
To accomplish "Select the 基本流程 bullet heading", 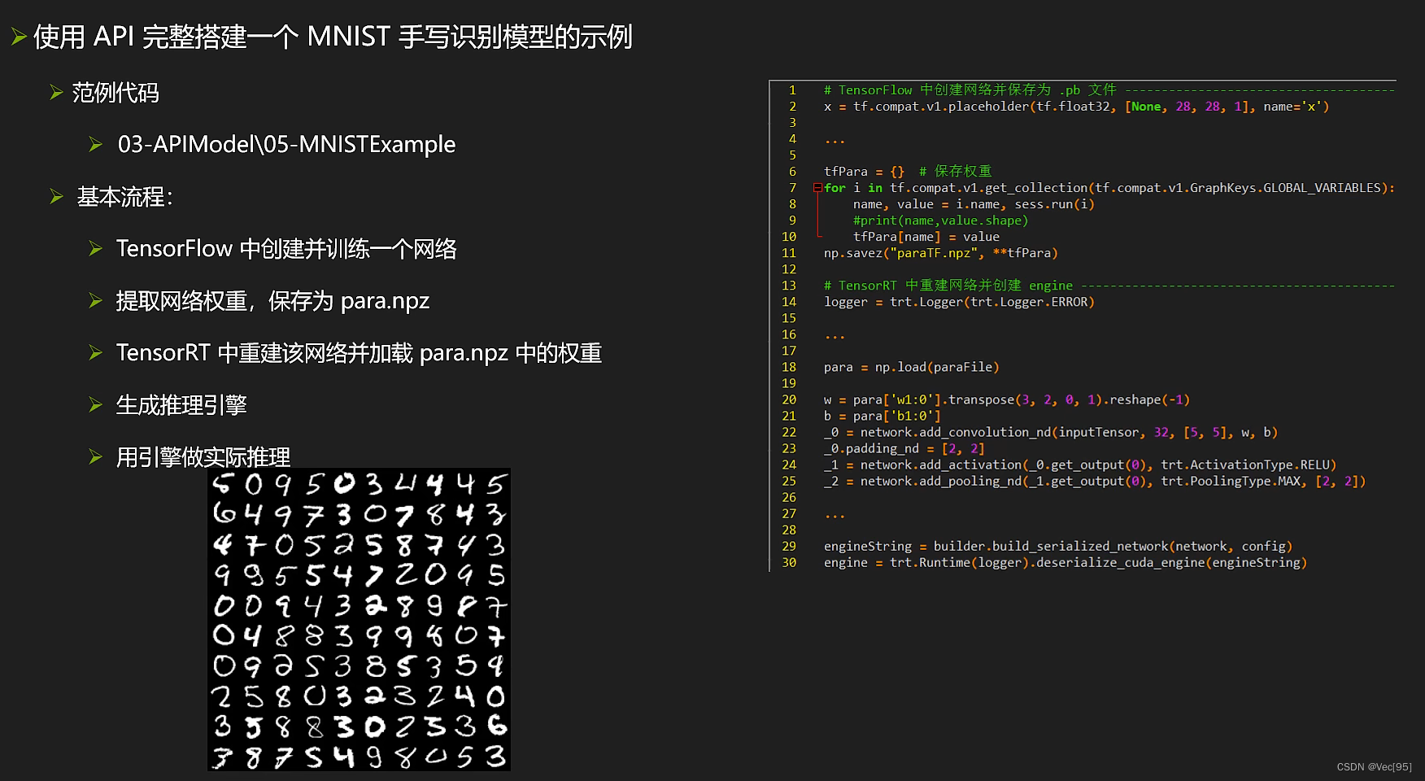I will [124, 197].
